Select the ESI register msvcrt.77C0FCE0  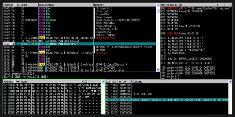(180, 26)
